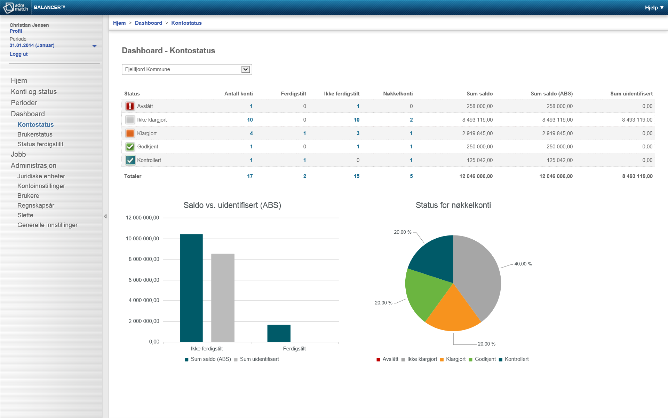Click the total Ikke ferdigstilt 15
The width and height of the screenshot is (668, 418).
(357, 176)
